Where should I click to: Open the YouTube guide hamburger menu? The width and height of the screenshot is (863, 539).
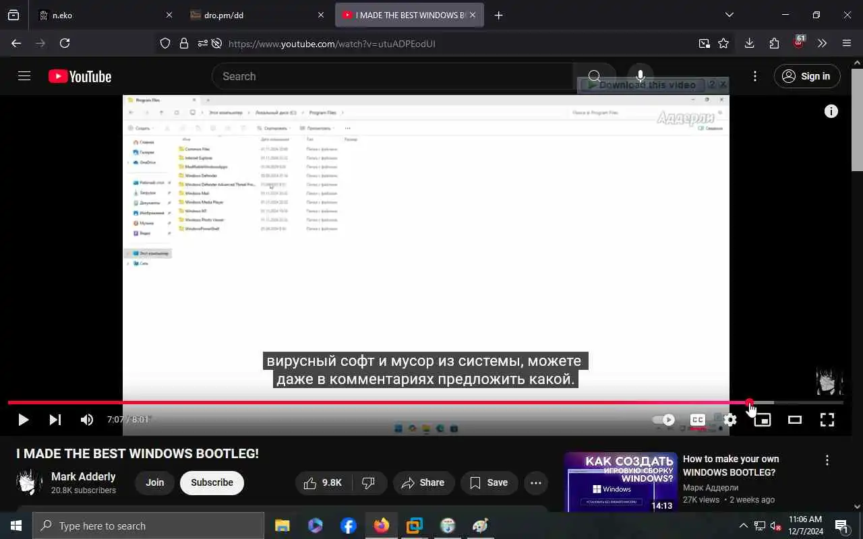pyautogui.click(x=24, y=76)
